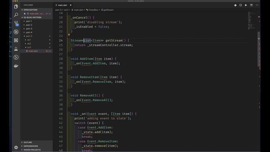Open the Docker whale icon
The height and width of the screenshot is (152, 270).
16,66
